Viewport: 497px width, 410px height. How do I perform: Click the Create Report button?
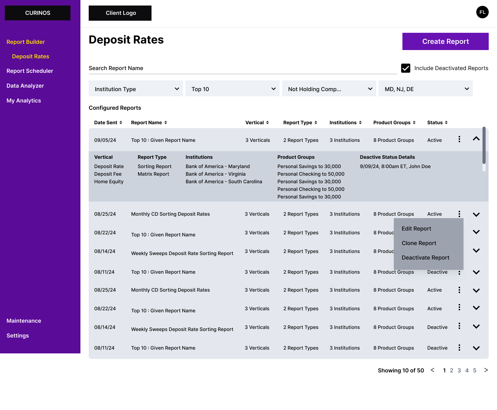446,41
